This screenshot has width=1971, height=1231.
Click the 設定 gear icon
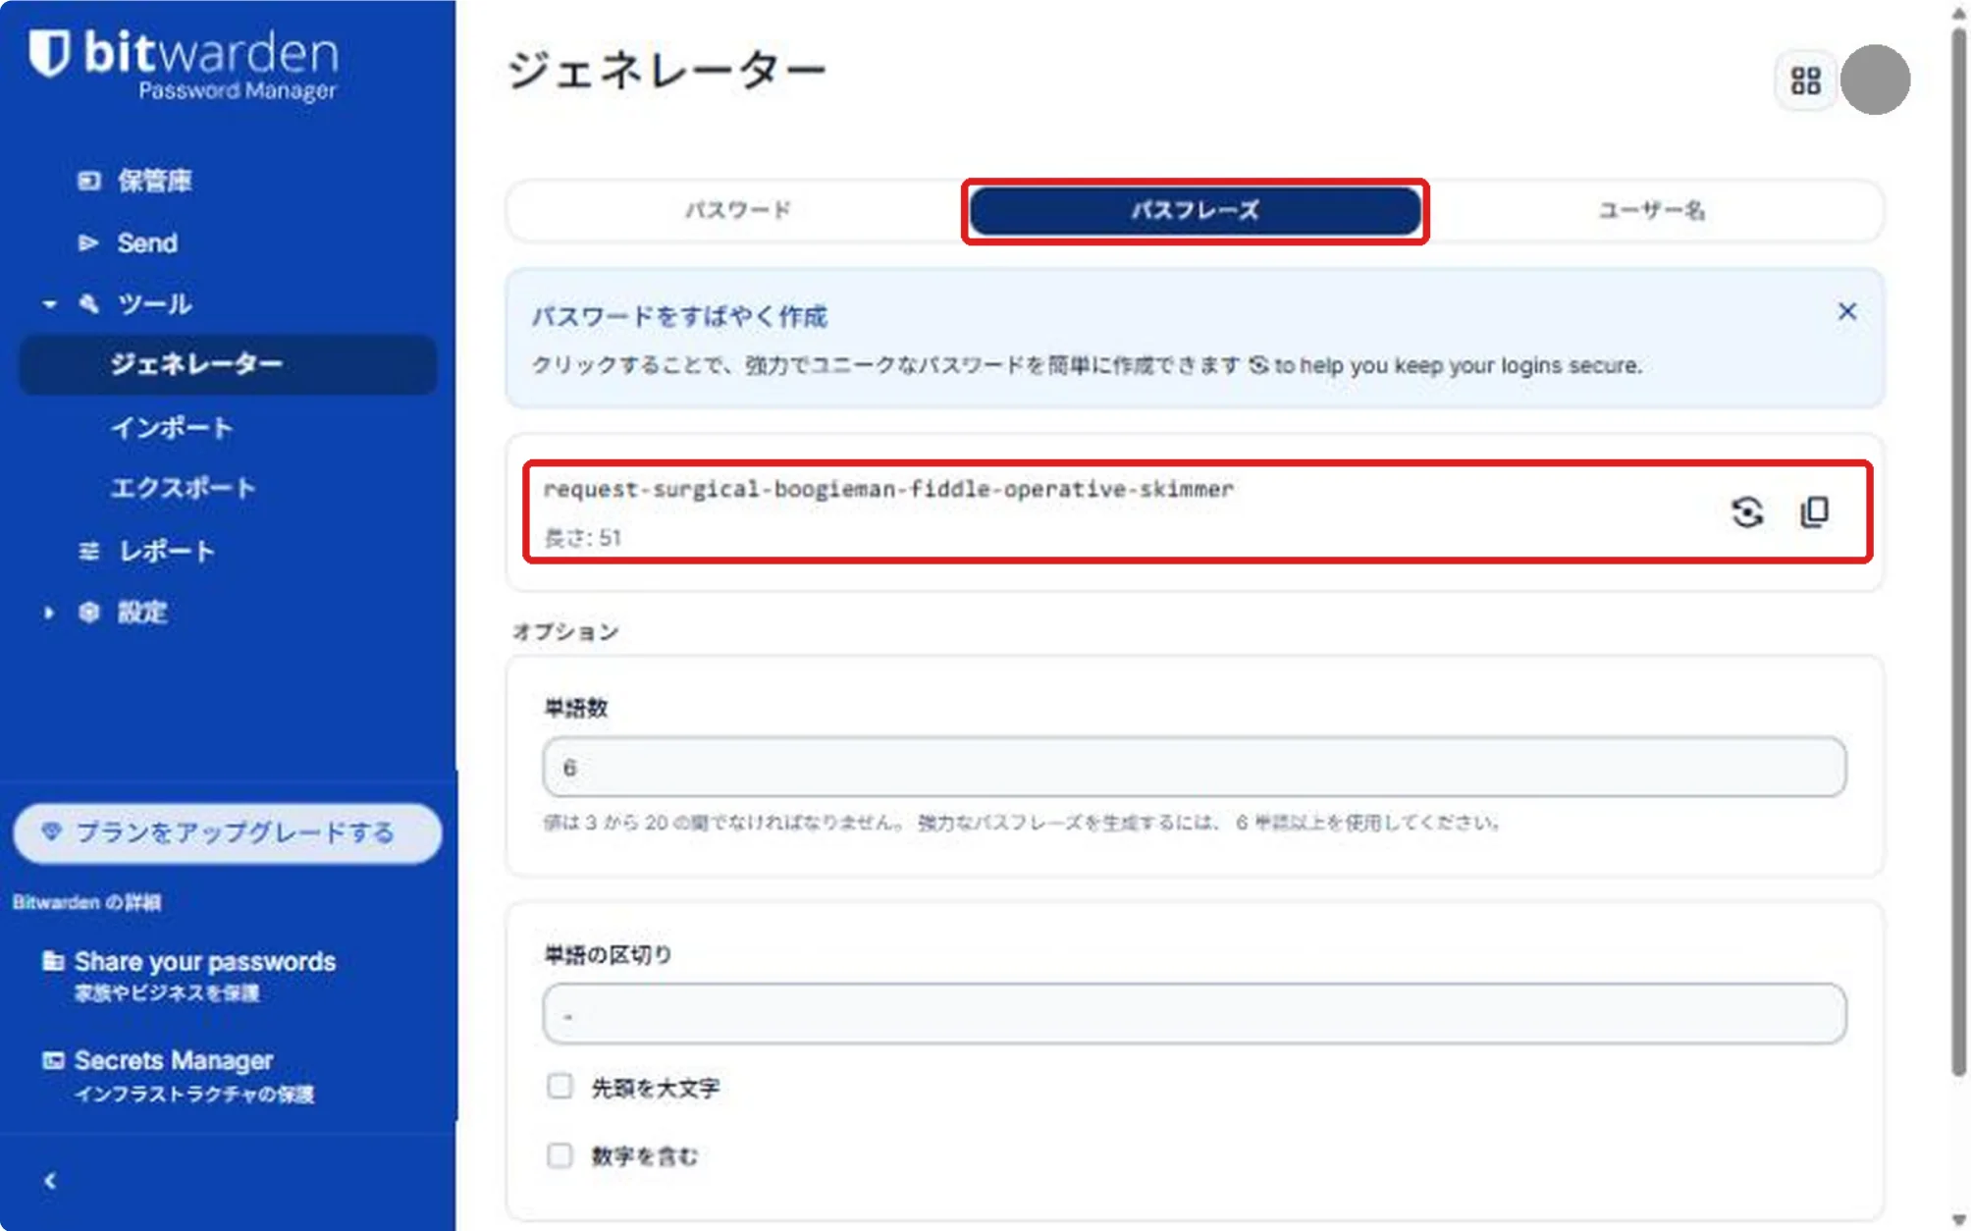click(x=89, y=613)
